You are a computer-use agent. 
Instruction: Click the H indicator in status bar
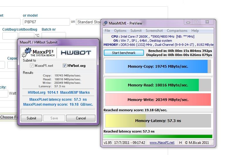coord(181,143)
